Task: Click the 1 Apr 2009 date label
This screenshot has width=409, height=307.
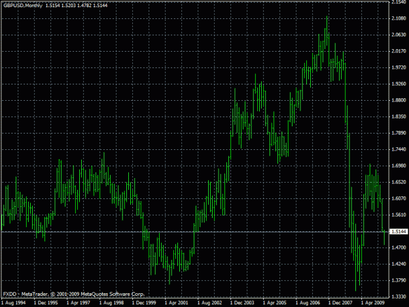Action: (x=373, y=303)
